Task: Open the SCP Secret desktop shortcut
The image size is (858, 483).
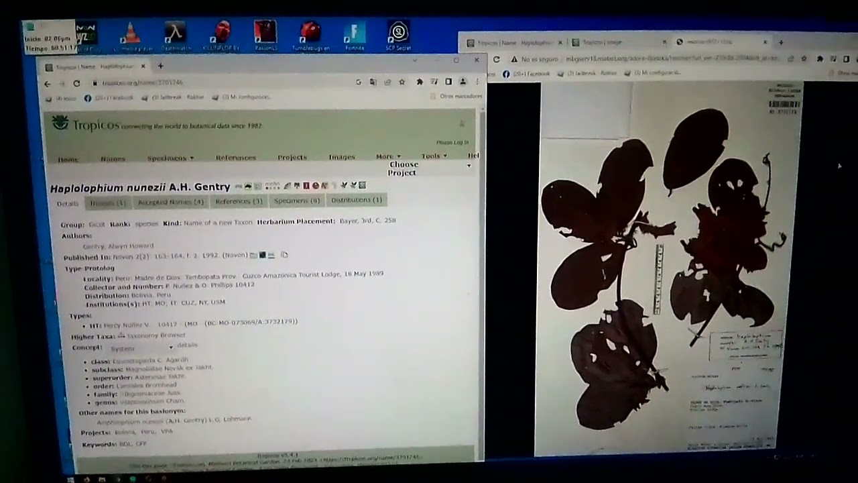Action: coord(399,36)
